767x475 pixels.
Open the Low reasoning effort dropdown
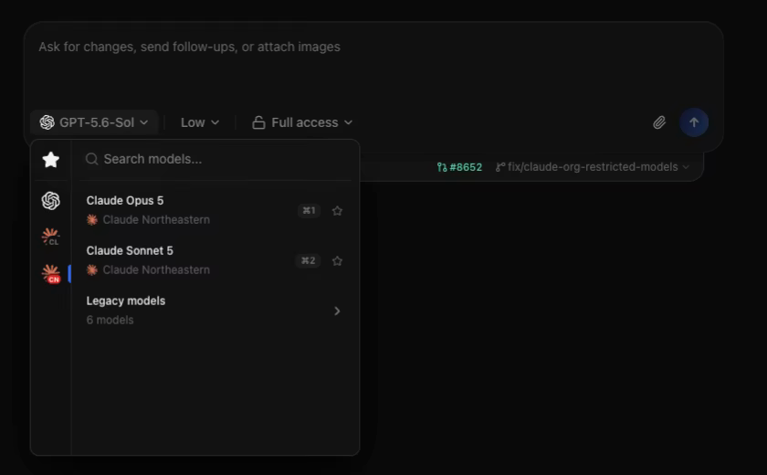[x=200, y=122]
